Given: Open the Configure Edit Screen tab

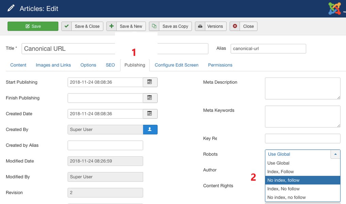Looking at the screenshot, I should 176,65.
